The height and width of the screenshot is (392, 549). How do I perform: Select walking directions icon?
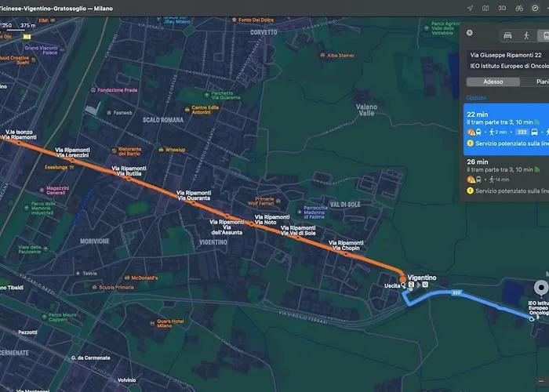tap(526, 35)
